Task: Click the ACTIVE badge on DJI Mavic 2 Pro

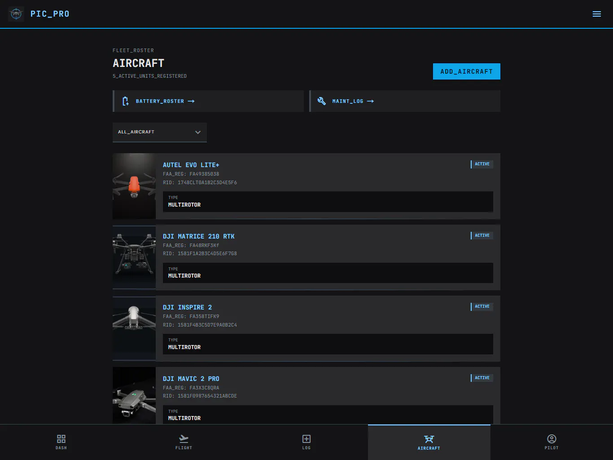Action: 482,378
